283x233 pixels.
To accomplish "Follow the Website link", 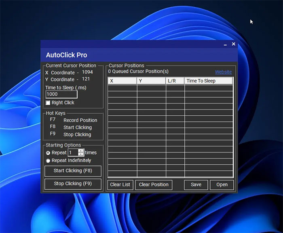I will click(223, 72).
